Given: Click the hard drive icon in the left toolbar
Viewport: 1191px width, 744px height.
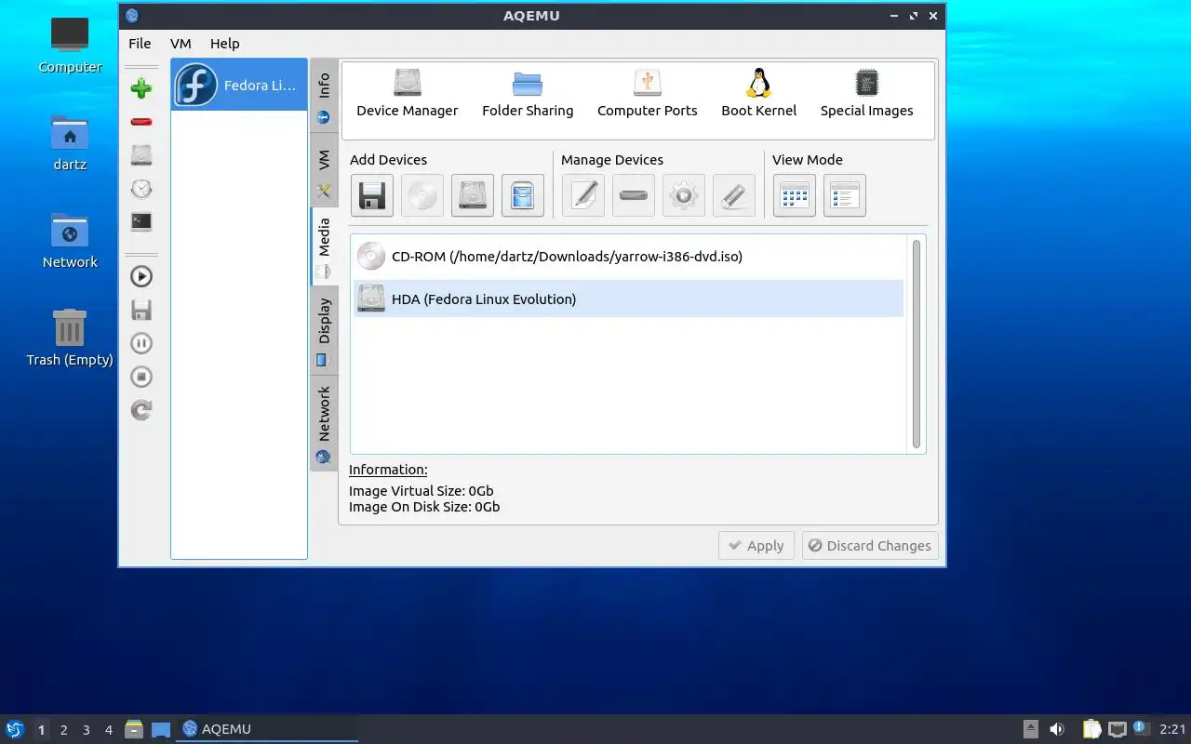Looking at the screenshot, I should pos(141,155).
